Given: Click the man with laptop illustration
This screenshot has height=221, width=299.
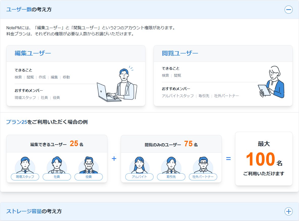Looking at the screenshot, I should click(117, 84).
